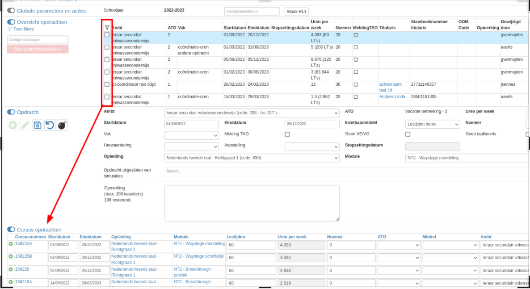The width and height of the screenshot is (530, 289).
Task: Check the row checkbox for 01/09/2022–20/12/2022 assignment
Action: [x=107, y=35]
